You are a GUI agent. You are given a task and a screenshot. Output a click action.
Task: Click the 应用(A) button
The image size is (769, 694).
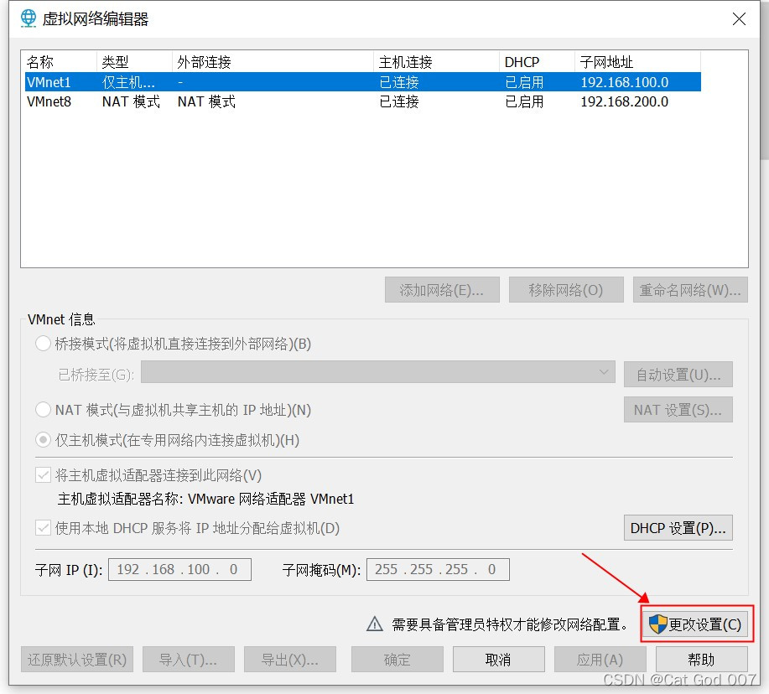tap(600, 660)
